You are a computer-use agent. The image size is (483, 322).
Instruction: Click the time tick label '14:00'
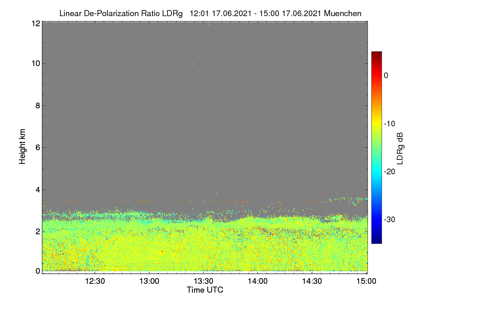(258, 281)
